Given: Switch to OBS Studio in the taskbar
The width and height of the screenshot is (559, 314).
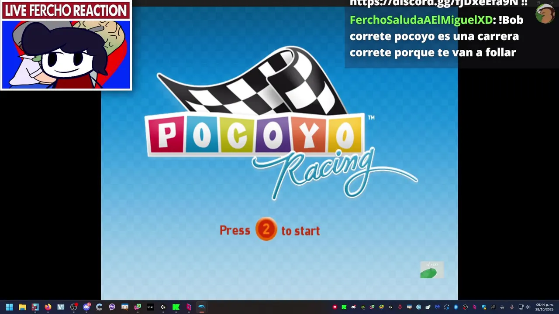Looking at the screenshot, I should coord(74,307).
